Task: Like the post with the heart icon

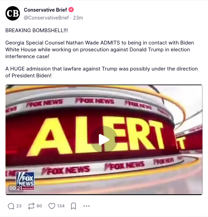Action: (x=52, y=206)
